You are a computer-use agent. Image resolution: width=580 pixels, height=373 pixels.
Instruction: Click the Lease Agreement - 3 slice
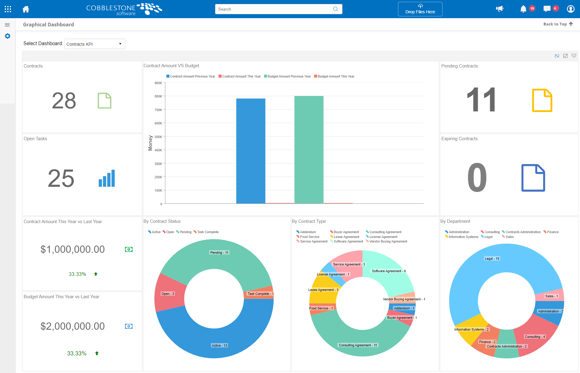tap(323, 290)
